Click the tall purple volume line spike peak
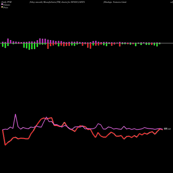The image size is (173, 173). point(16,114)
